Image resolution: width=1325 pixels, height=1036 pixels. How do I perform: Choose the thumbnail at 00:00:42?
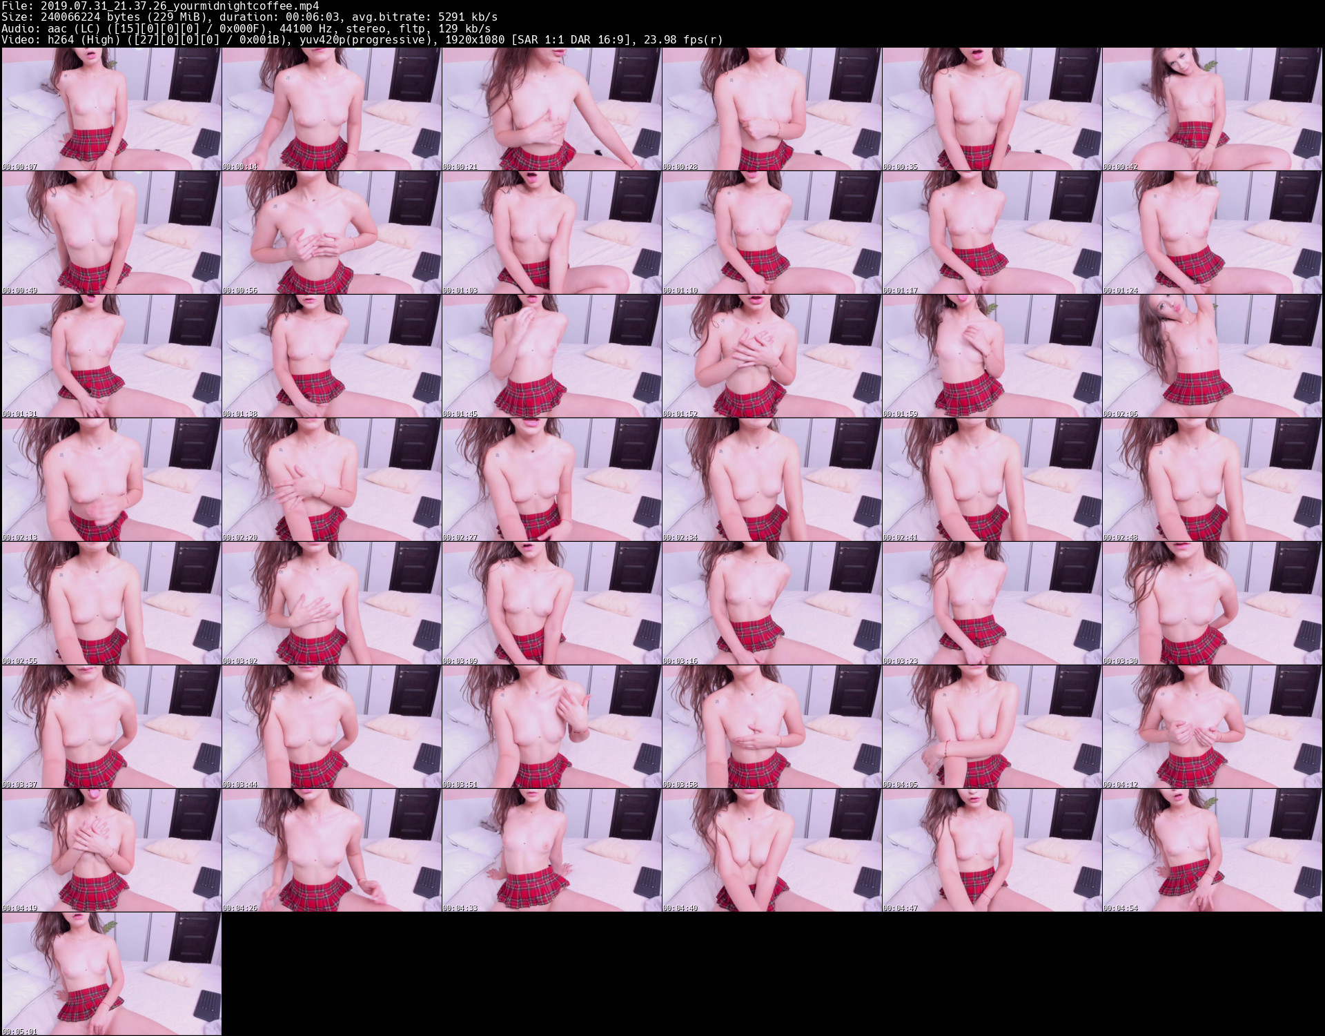(x=1213, y=109)
